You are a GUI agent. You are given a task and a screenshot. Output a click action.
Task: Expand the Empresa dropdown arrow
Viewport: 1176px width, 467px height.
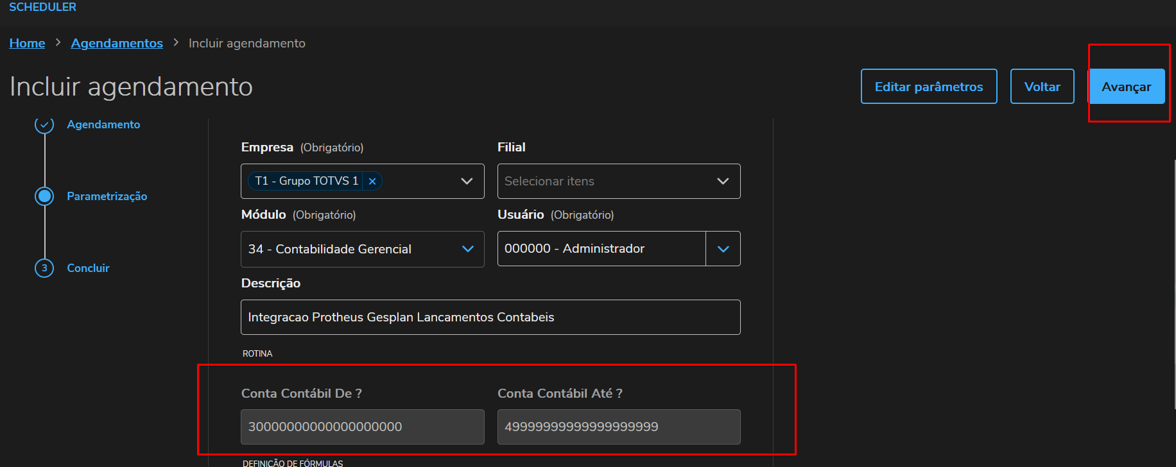[x=467, y=182]
